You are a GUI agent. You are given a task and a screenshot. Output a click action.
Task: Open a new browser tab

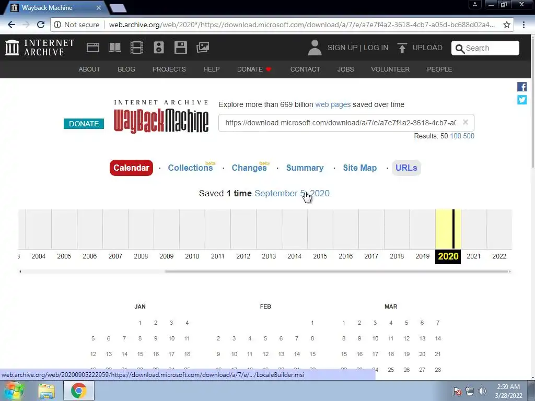tap(118, 8)
